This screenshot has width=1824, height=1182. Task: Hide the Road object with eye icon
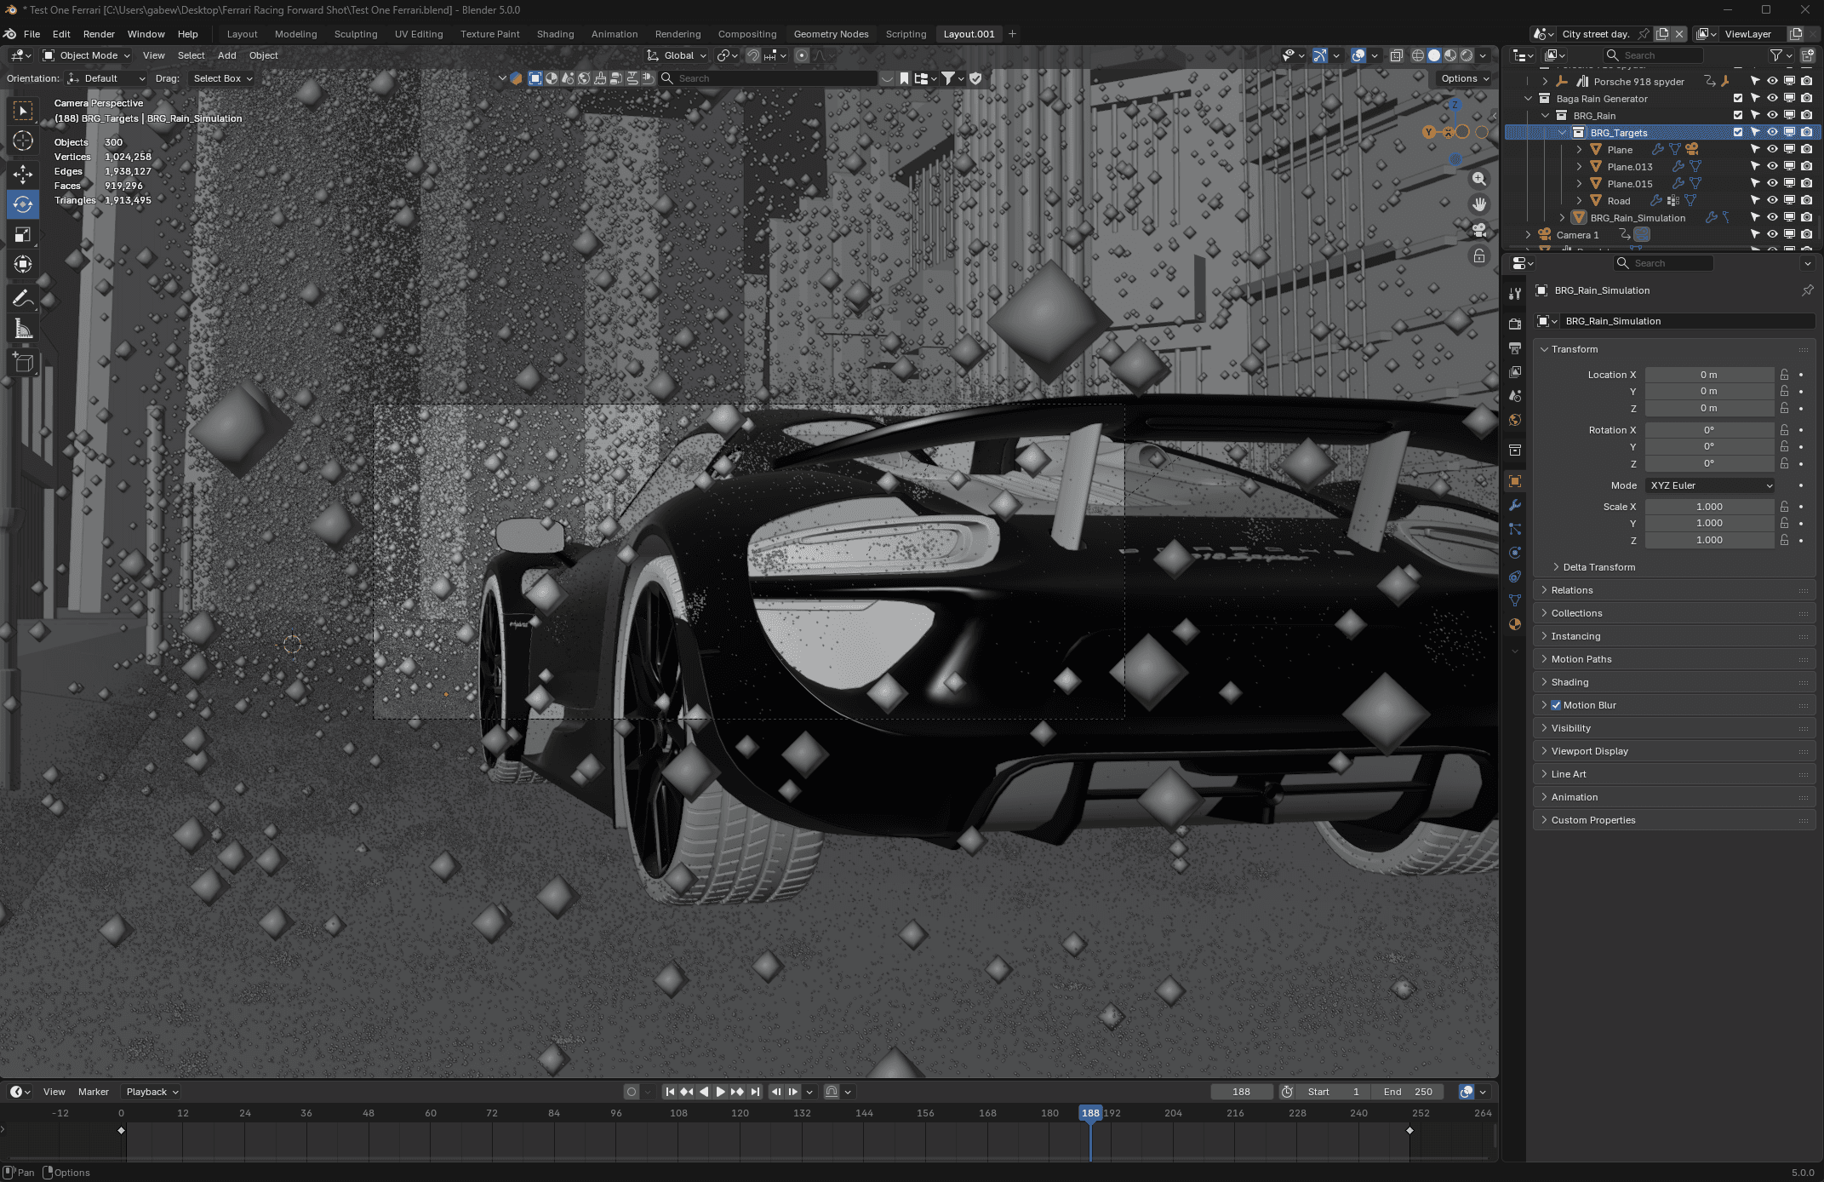click(x=1772, y=201)
